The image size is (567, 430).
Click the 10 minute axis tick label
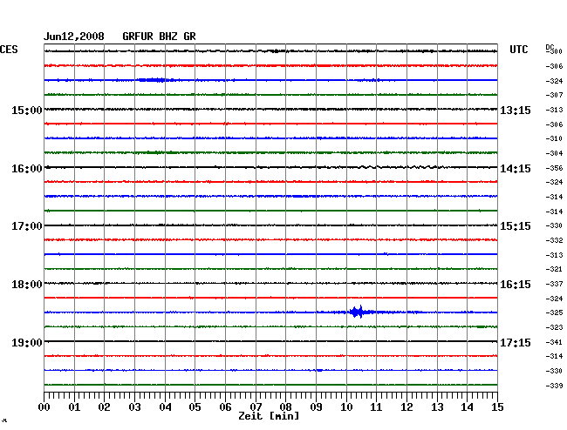346,407
